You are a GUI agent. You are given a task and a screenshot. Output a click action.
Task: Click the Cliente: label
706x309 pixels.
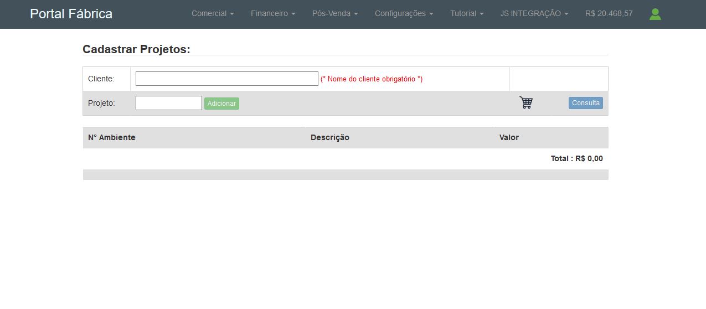(x=101, y=79)
